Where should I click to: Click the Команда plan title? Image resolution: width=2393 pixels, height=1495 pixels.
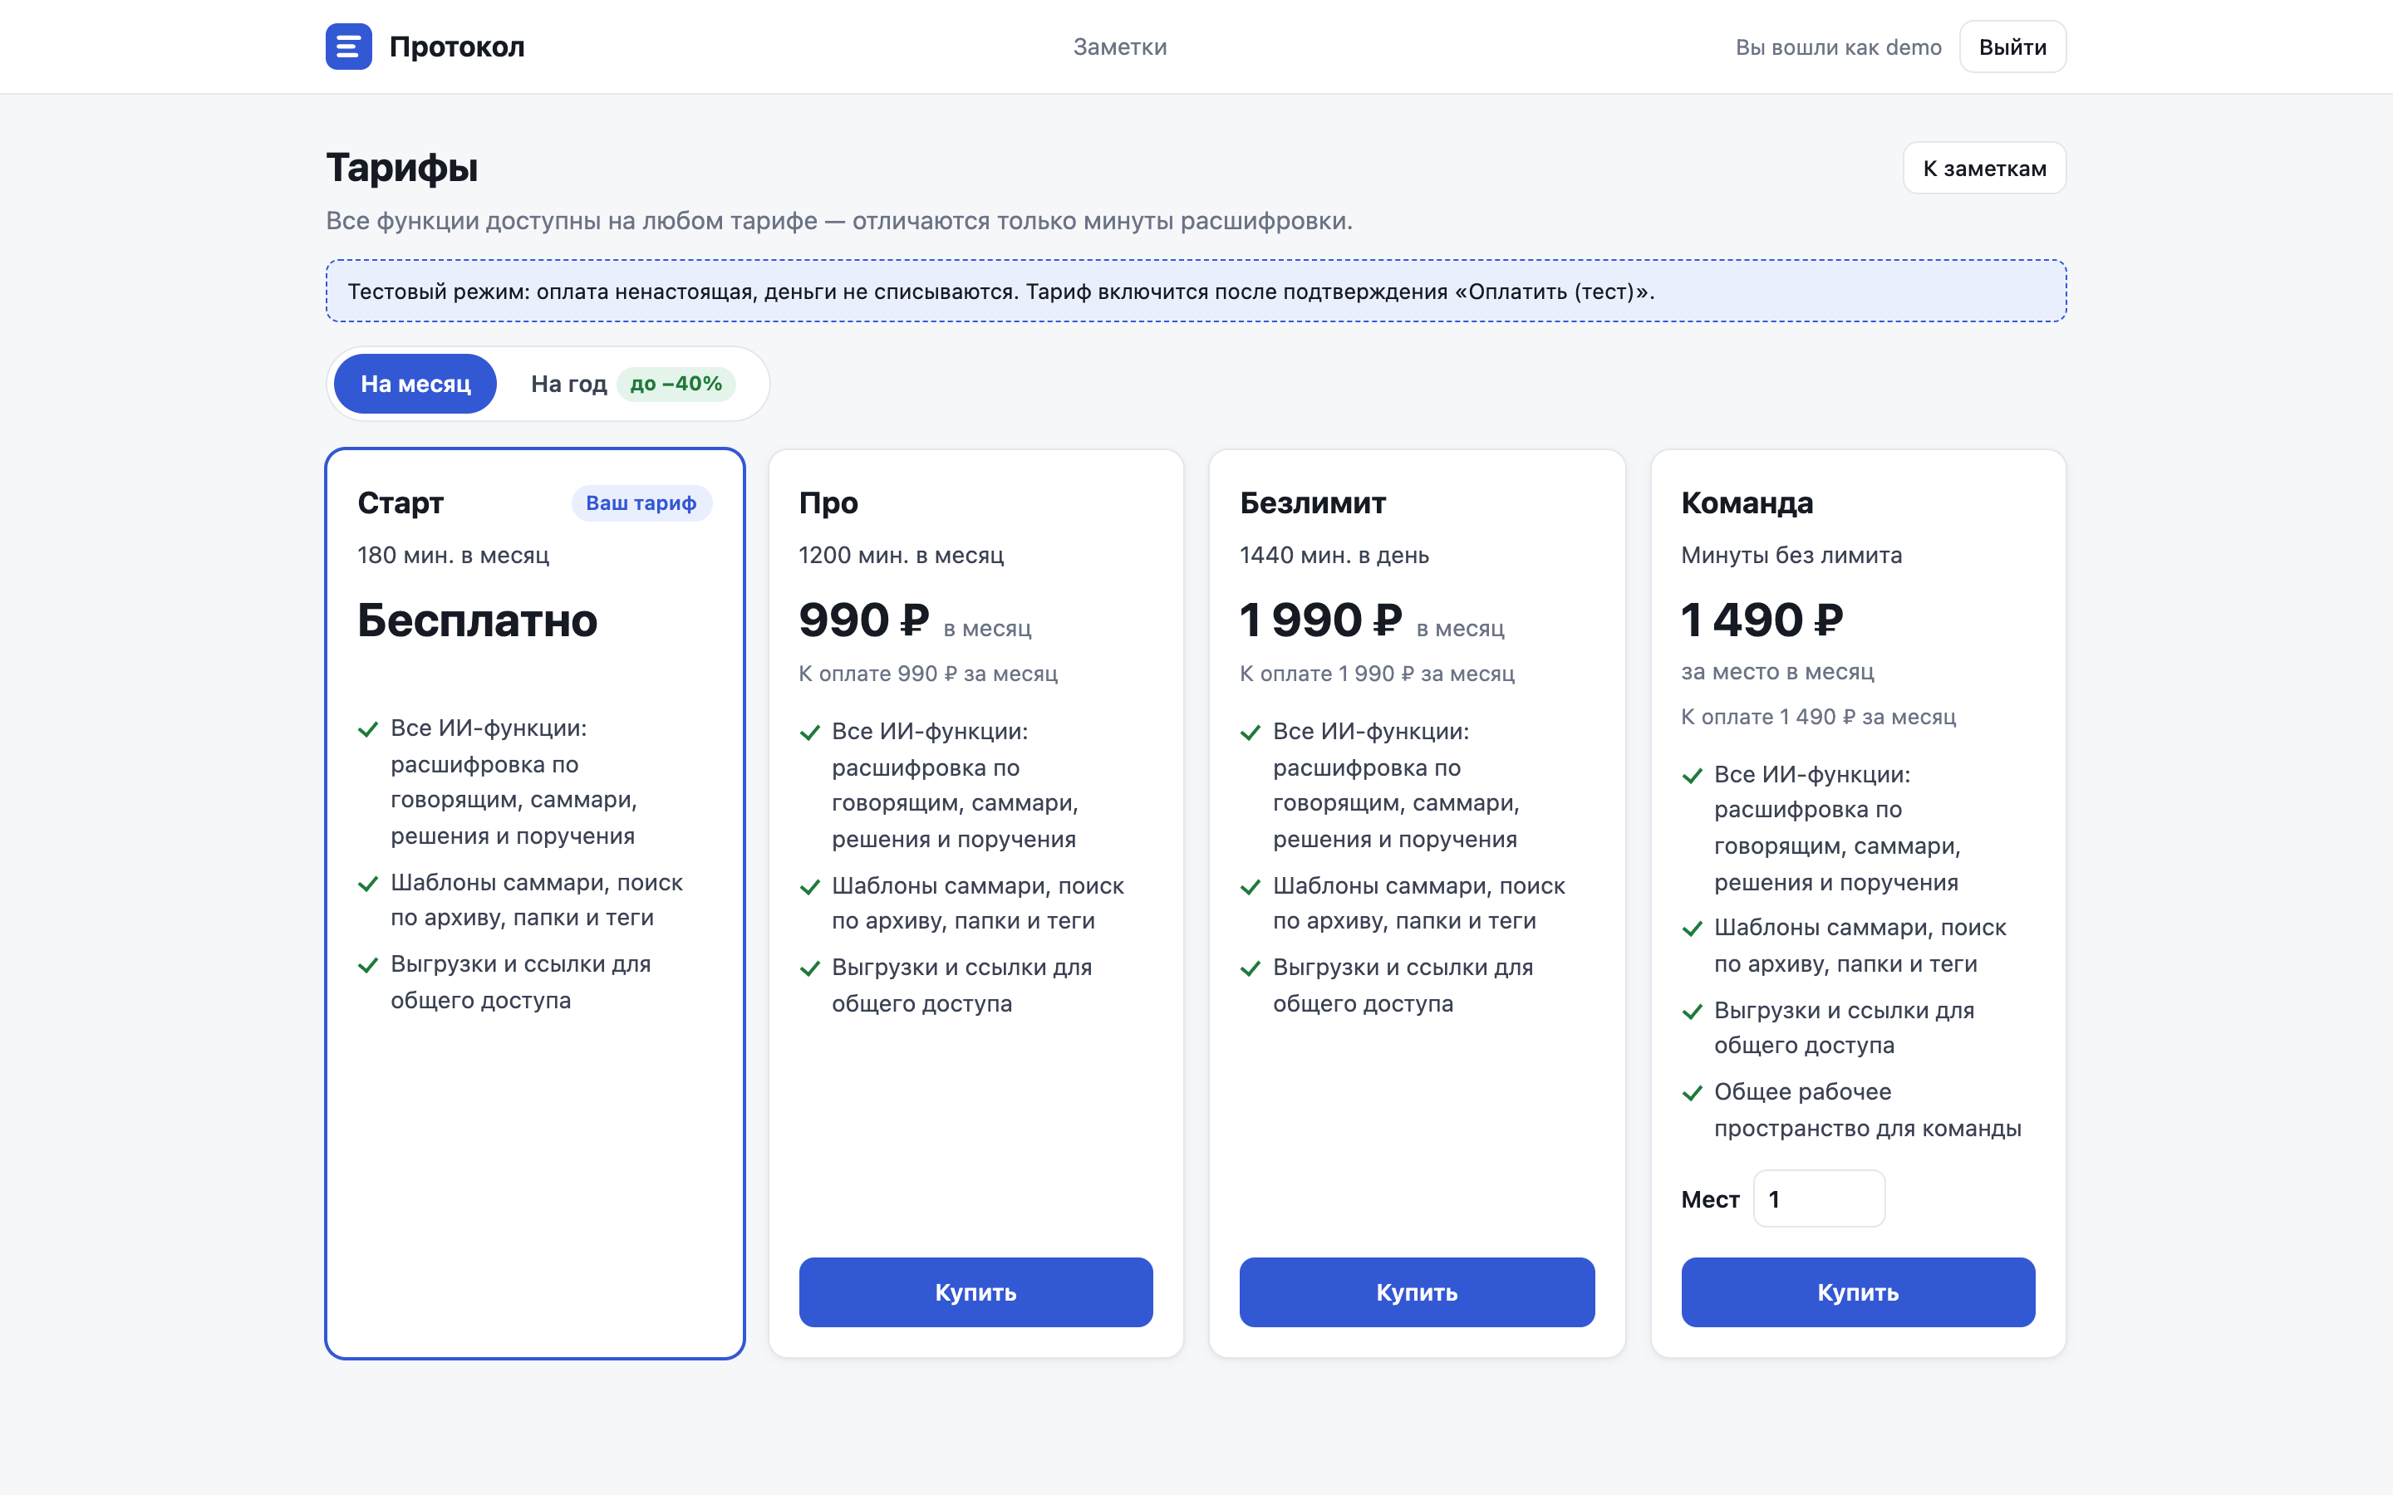pyautogui.click(x=1747, y=503)
